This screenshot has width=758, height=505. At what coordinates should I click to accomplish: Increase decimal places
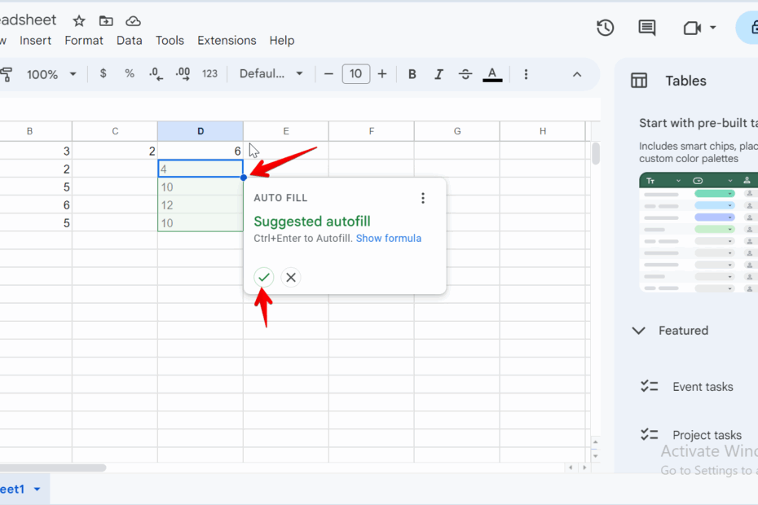click(183, 74)
